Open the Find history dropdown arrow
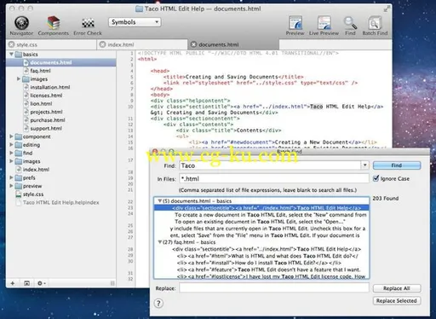Screen dimensions: 436x319 tap(364, 165)
